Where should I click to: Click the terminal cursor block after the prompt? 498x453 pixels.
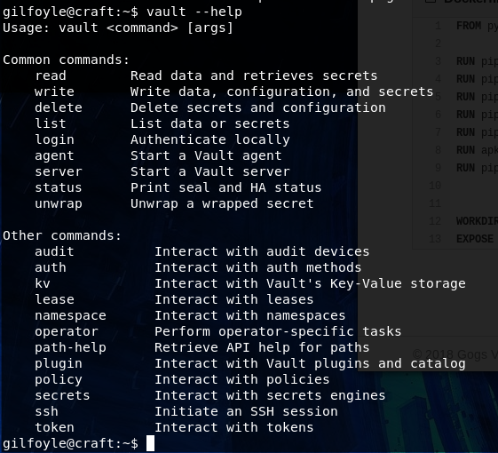click(150, 443)
